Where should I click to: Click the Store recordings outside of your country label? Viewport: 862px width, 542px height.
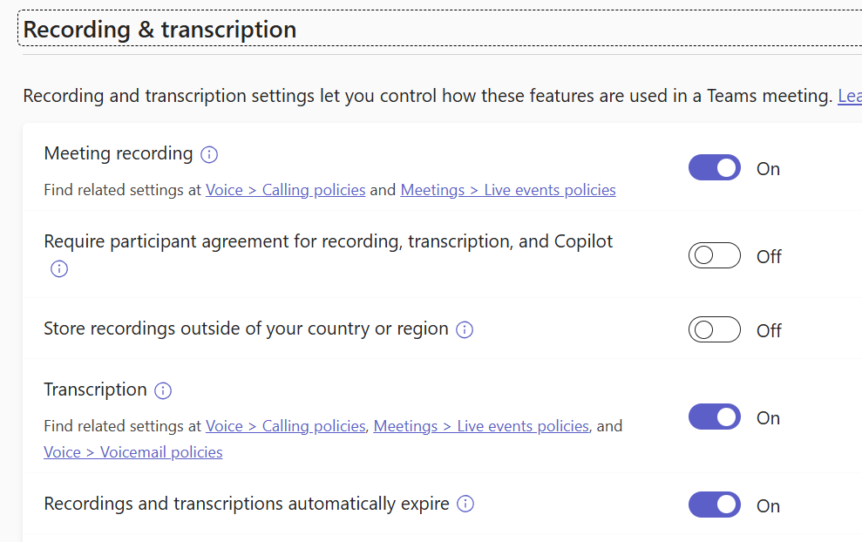pos(246,329)
